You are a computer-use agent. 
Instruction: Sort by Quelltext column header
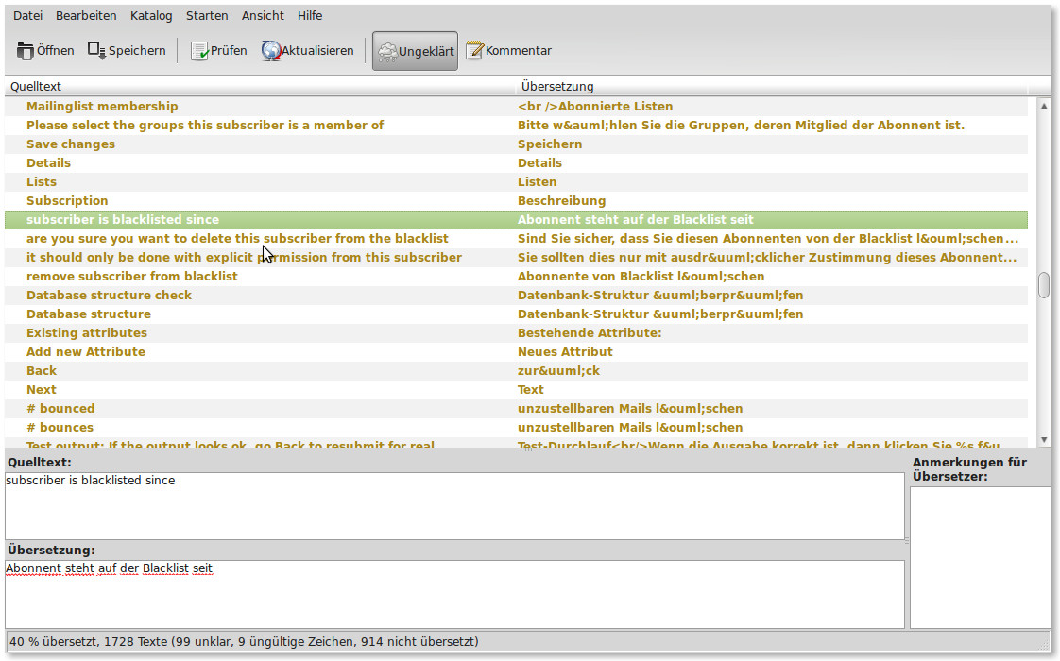point(260,87)
